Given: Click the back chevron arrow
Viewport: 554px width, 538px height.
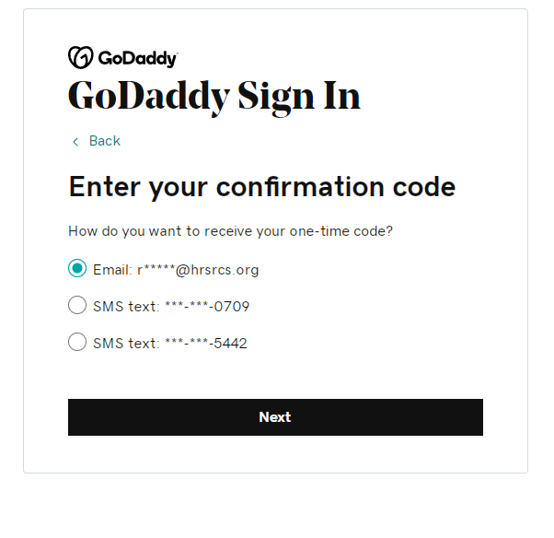Looking at the screenshot, I should [x=75, y=142].
